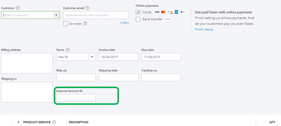Select the Due date field

pyautogui.click(x=161, y=57)
